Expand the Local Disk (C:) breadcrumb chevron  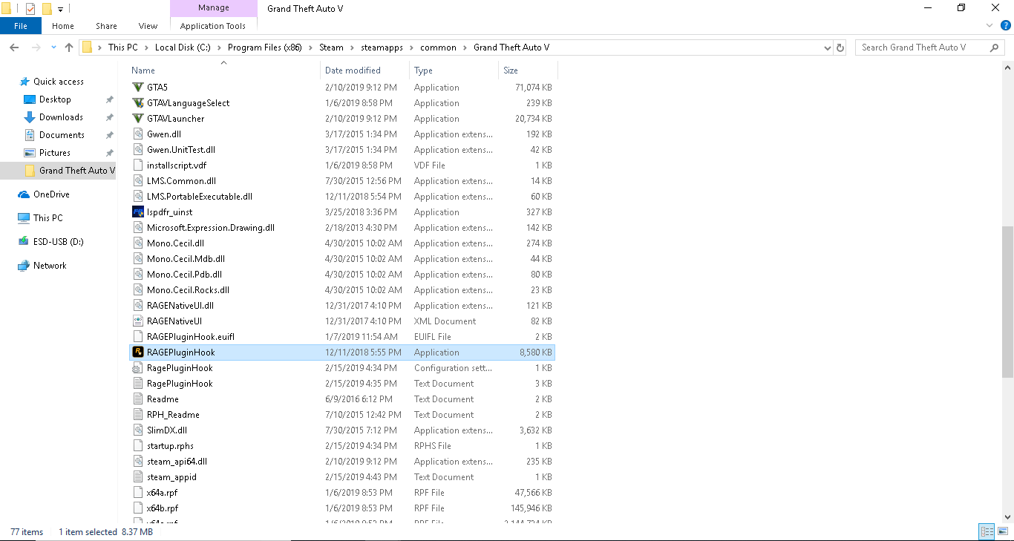(x=220, y=47)
